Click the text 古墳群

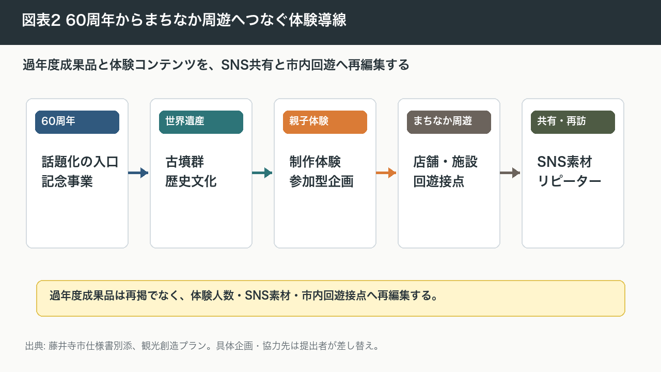[x=185, y=162]
